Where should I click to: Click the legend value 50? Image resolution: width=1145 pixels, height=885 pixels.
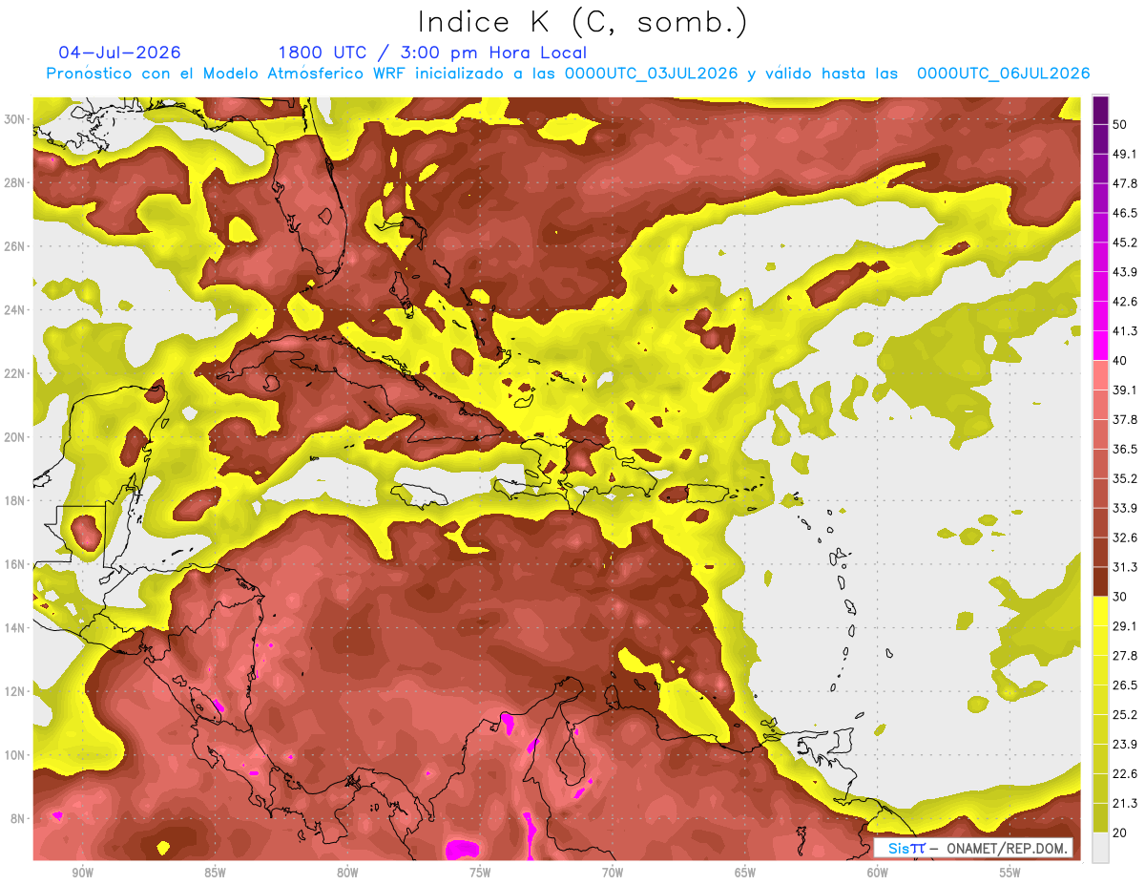[x=1120, y=124]
